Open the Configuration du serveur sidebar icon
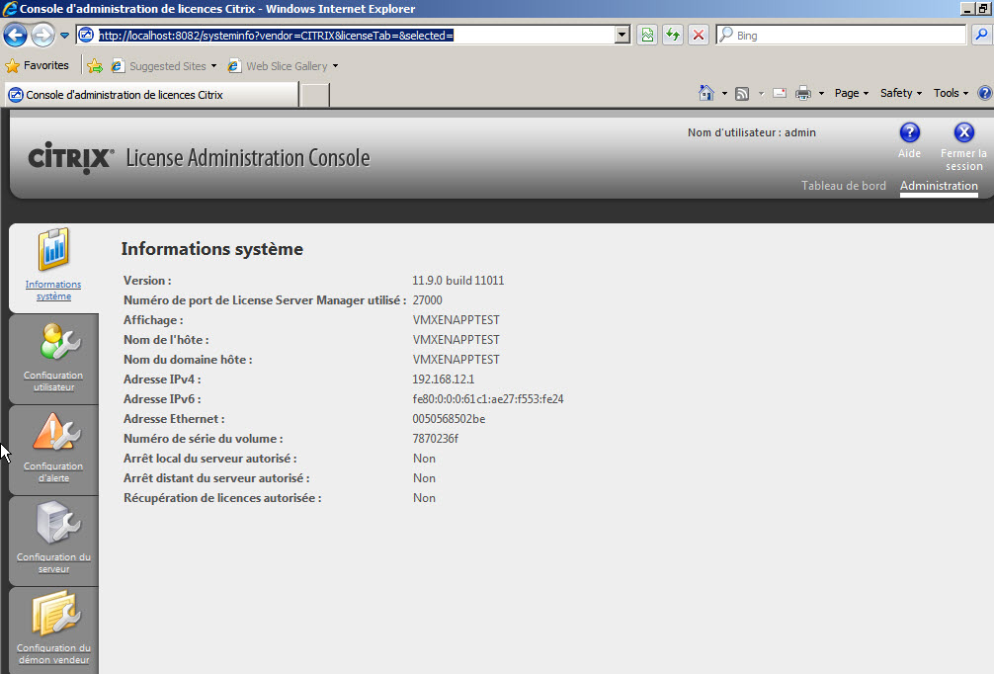Viewport: 994px width, 674px height. [57, 522]
